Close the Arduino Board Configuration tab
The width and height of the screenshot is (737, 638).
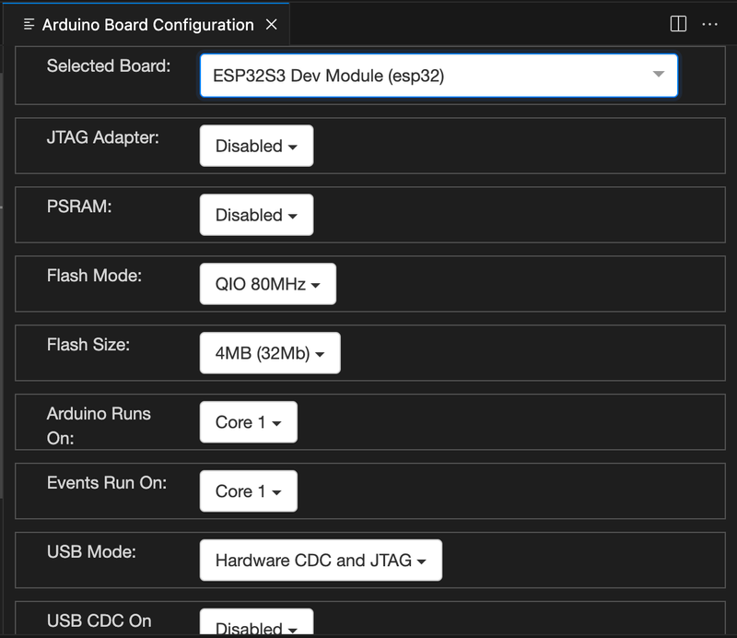(271, 25)
